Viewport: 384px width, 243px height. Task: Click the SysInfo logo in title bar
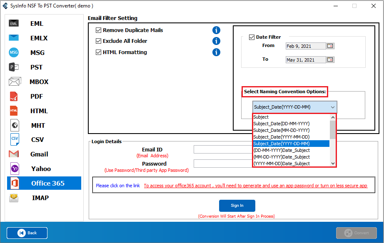click(5, 6)
